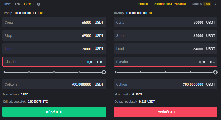
Task: Click the green Kúpiť BTC button
Action: [54, 112]
